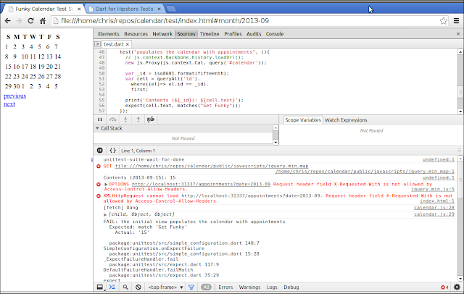The height and width of the screenshot is (294, 464).
Task: Follow the next month link
Action: (x=9, y=104)
